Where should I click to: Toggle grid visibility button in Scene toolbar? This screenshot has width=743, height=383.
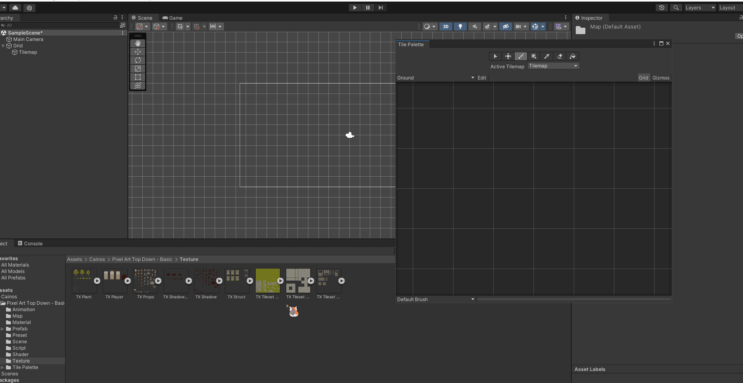tap(180, 26)
